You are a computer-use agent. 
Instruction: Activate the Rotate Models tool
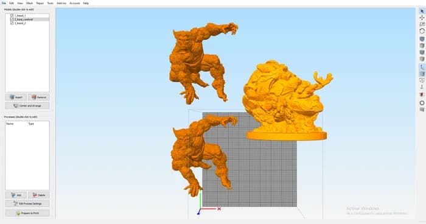(422, 31)
